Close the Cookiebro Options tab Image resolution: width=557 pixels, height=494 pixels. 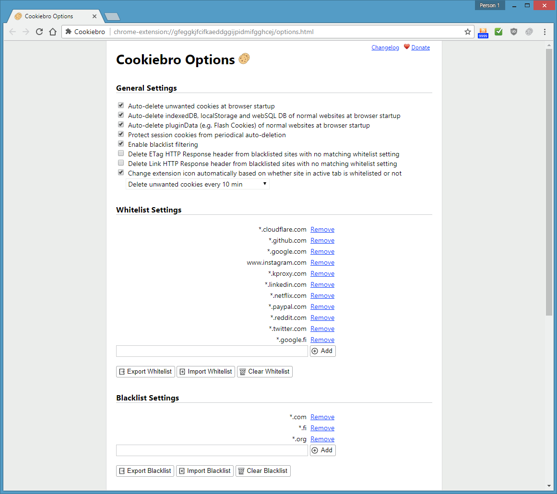point(95,16)
